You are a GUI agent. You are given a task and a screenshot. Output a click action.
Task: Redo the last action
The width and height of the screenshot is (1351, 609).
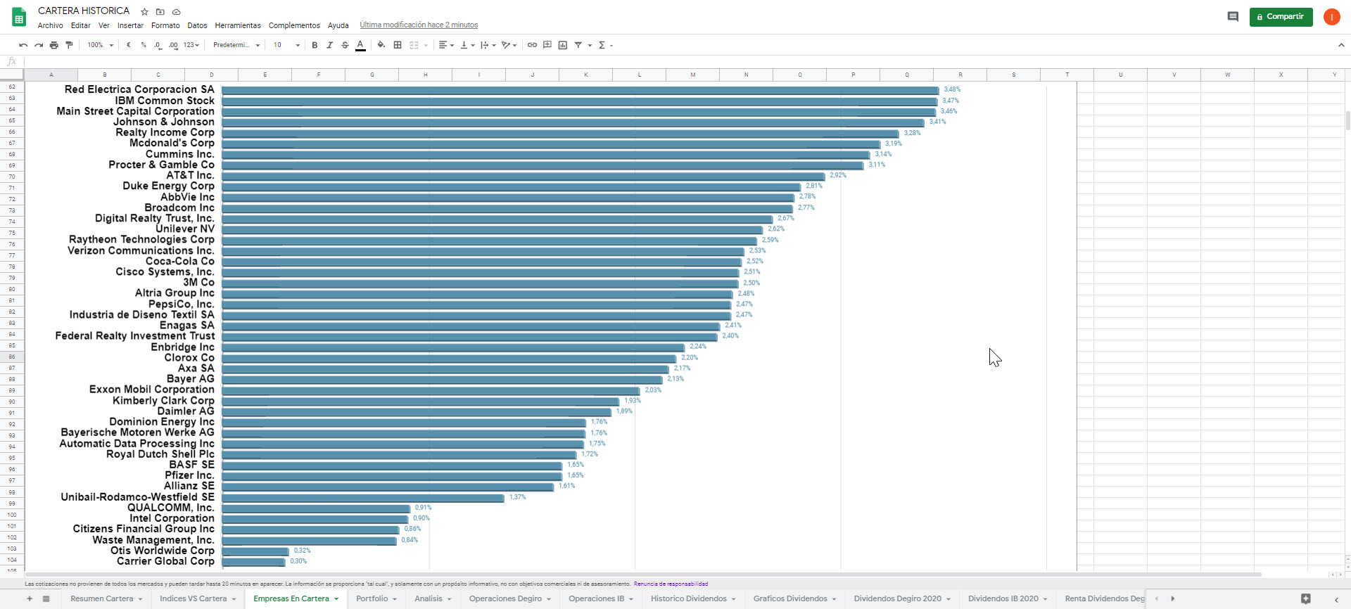(39, 45)
